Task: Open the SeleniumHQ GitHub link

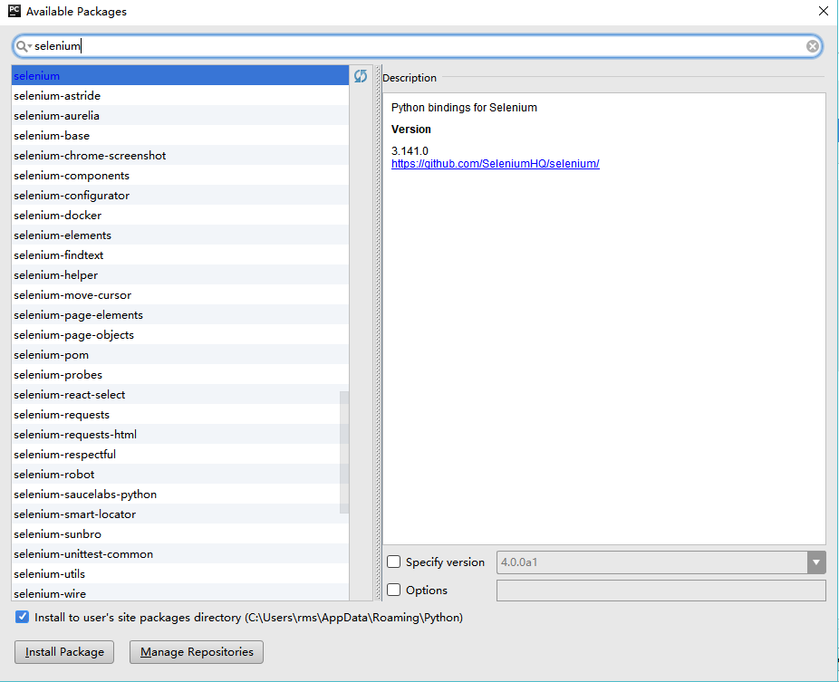Action: click(x=495, y=164)
